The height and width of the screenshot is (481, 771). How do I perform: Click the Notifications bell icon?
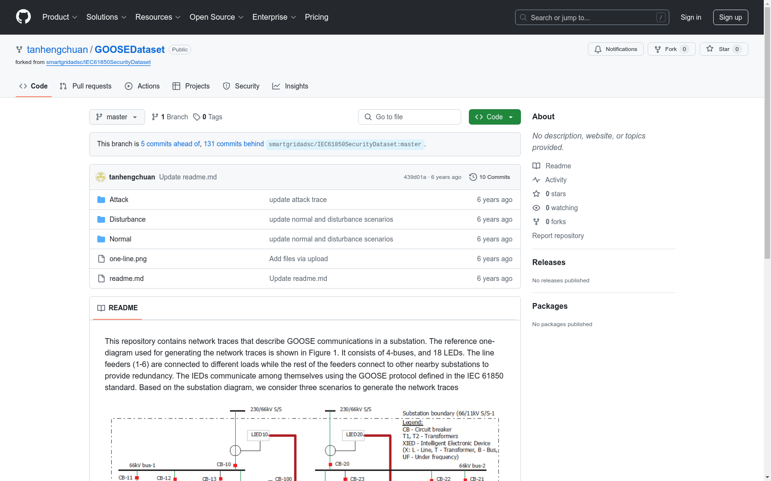598,49
